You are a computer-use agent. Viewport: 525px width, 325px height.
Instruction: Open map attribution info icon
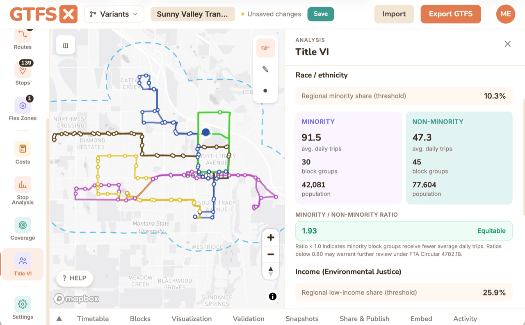click(273, 296)
